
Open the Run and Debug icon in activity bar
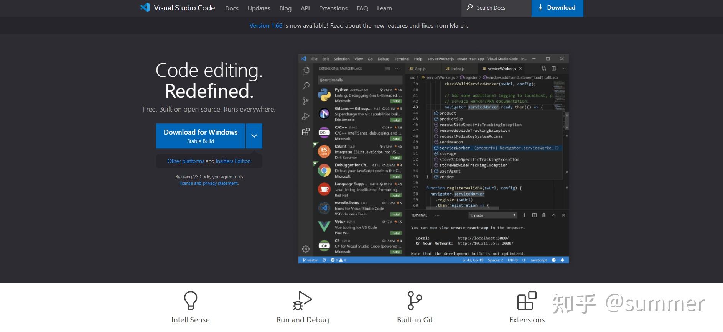point(306,116)
